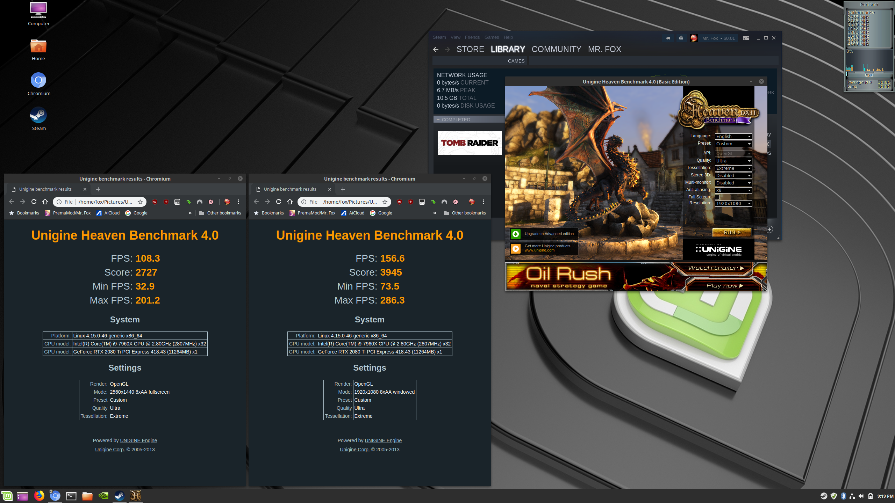Screen dimensions: 895x503
Task: Open Mr. Fox account dropdown in Steam
Action: point(718,38)
